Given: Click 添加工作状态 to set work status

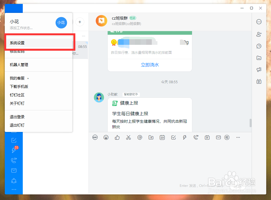Looking at the screenshot, I should (21, 28).
